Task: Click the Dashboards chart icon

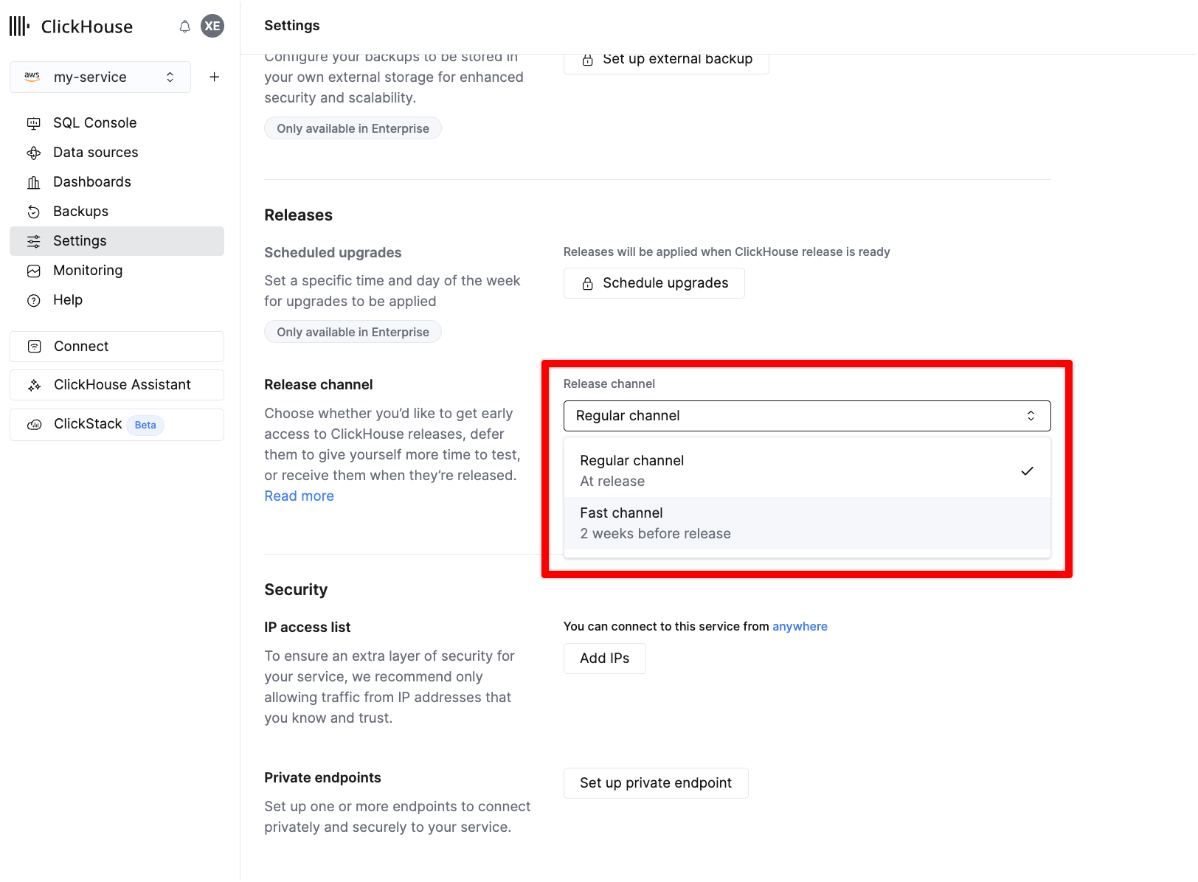Action: click(34, 182)
